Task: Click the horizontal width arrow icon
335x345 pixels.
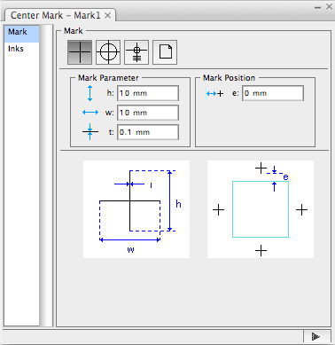Action: click(90, 113)
